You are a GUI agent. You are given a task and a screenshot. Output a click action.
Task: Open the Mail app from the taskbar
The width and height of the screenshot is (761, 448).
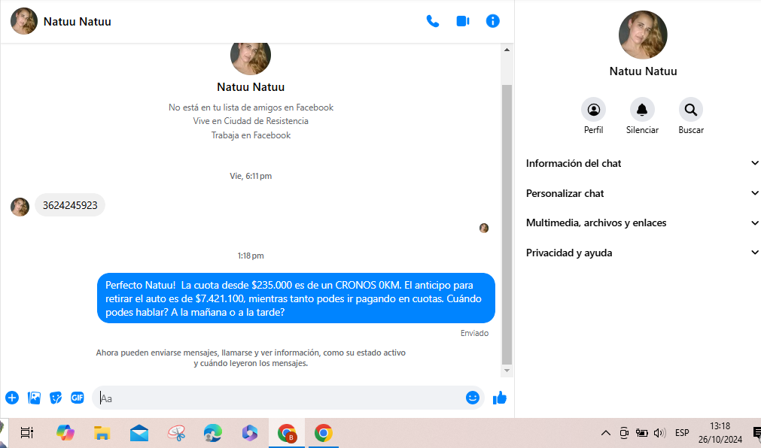click(x=139, y=433)
